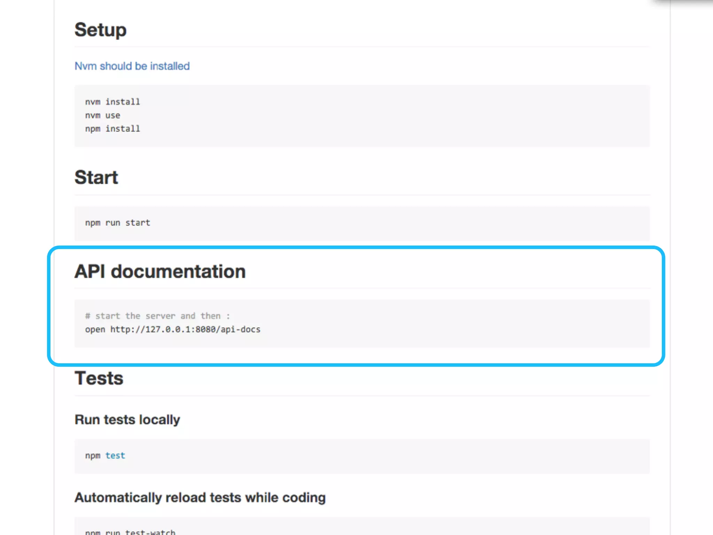Click the http://127.0.0.1:8080/api-docs URL text
The image size is (713, 535).
[x=185, y=329]
